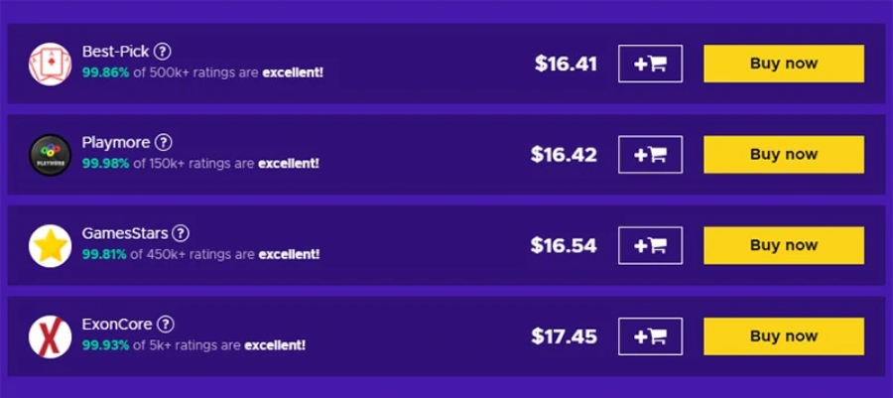The image size is (893, 398).
Task: Open help icon beside Playmore seller
Action: click(164, 142)
